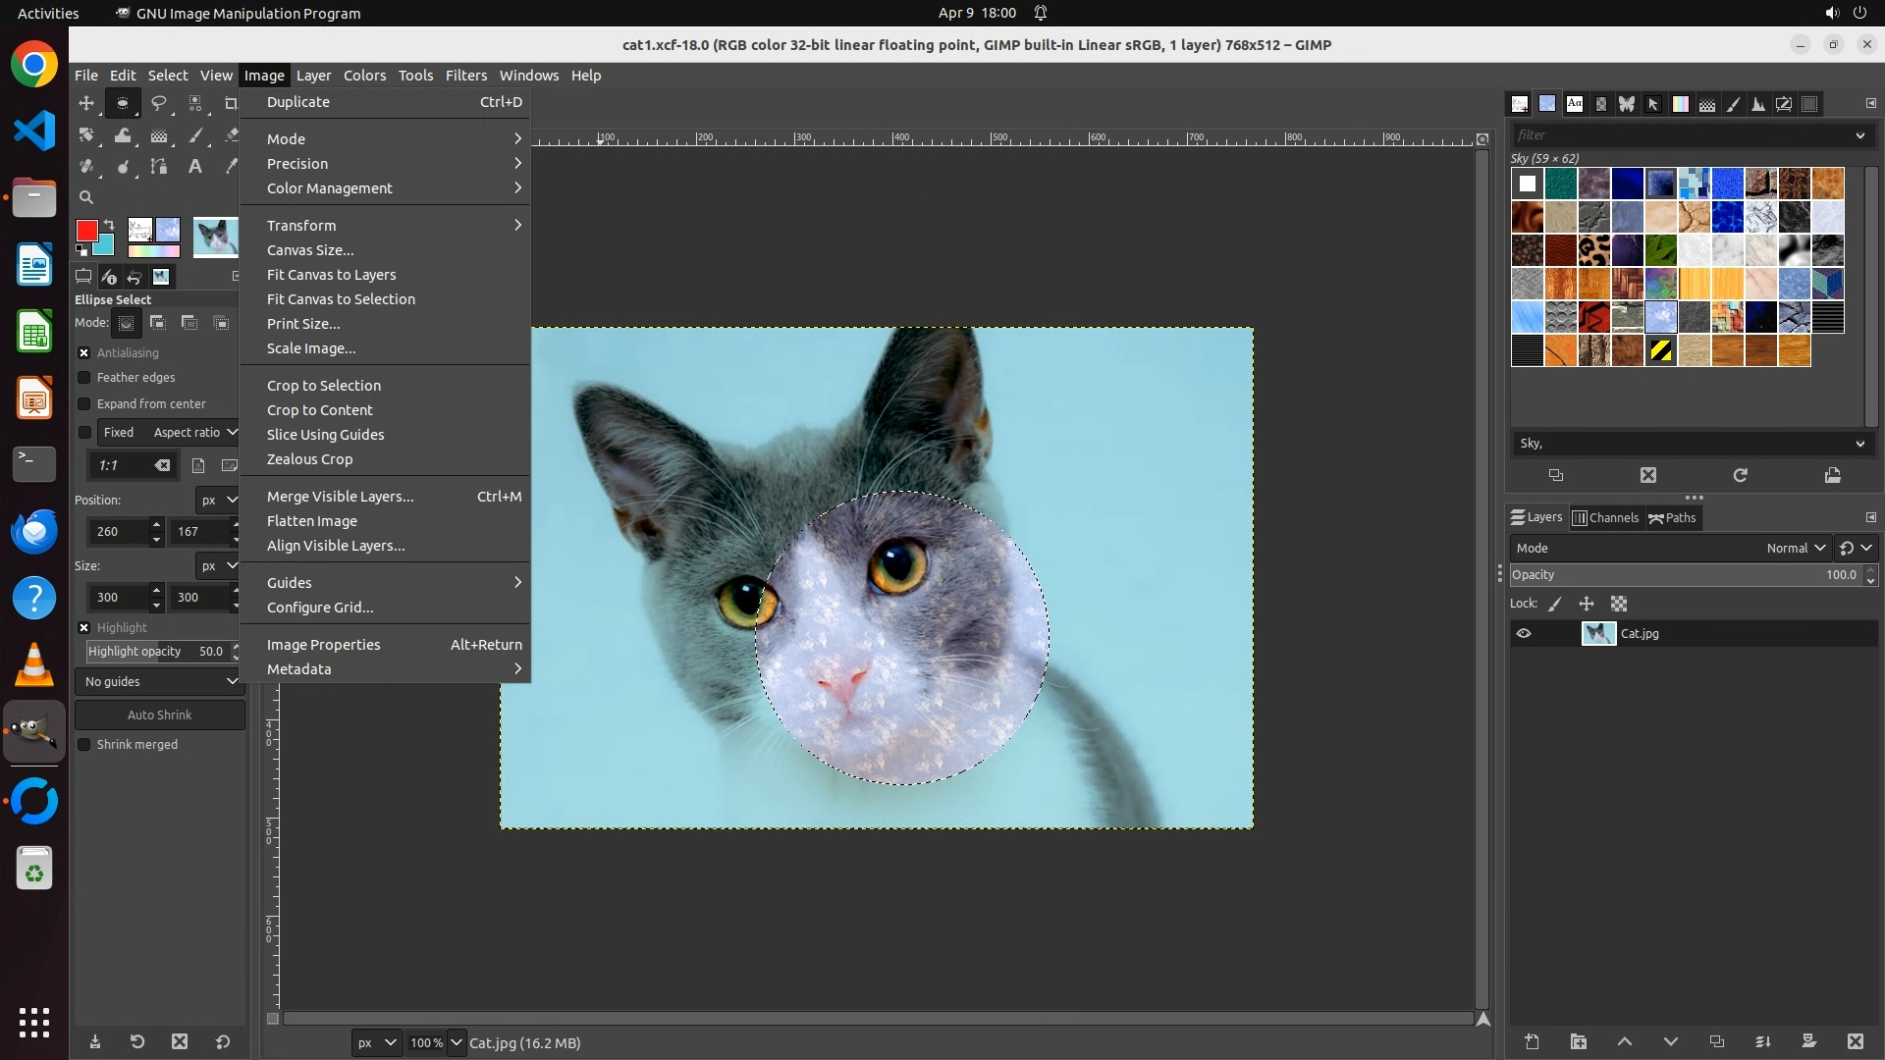This screenshot has height=1060, width=1885.
Task: Lock pixels of Cat.jpg layer
Action: pyautogui.click(x=1554, y=605)
